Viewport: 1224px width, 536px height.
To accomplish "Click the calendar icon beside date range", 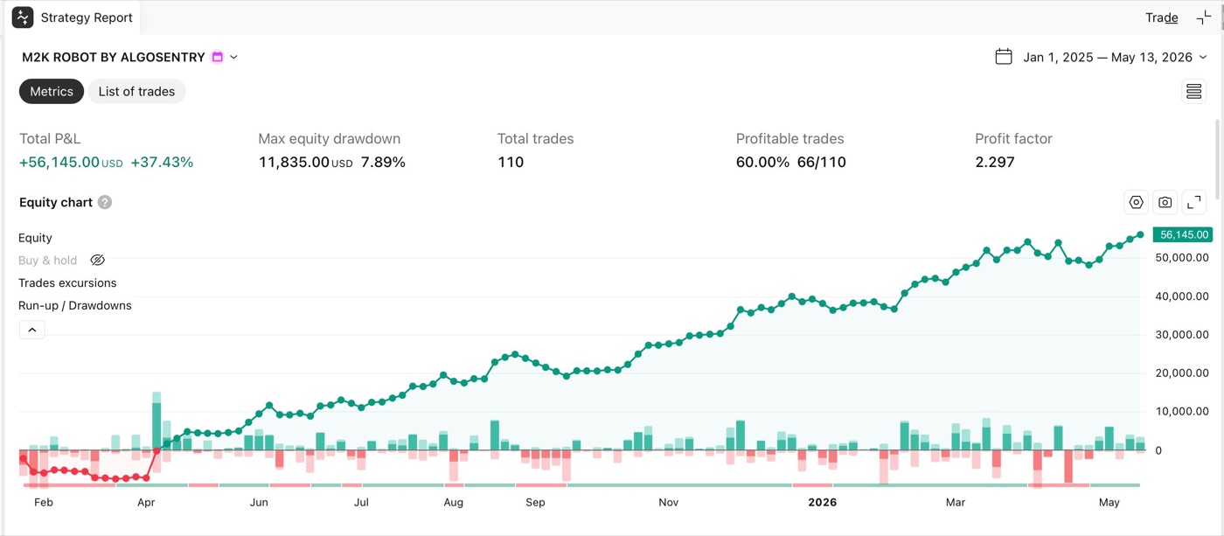I will pos(1004,57).
